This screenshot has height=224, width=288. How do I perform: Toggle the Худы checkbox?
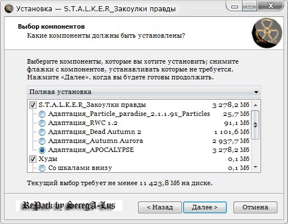click(33, 159)
